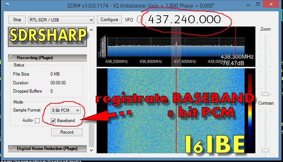The height and width of the screenshot is (162, 283).
Task: Enable the Audio recording checkbox
Action: [37, 121]
